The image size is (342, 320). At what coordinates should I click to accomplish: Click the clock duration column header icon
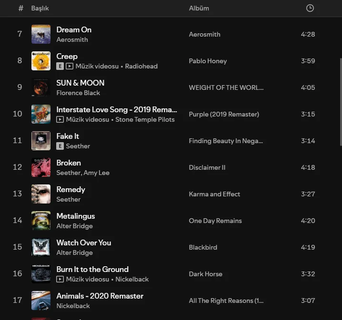pos(310,8)
